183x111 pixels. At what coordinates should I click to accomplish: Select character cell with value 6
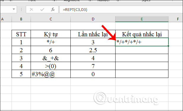click(x=51, y=50)
